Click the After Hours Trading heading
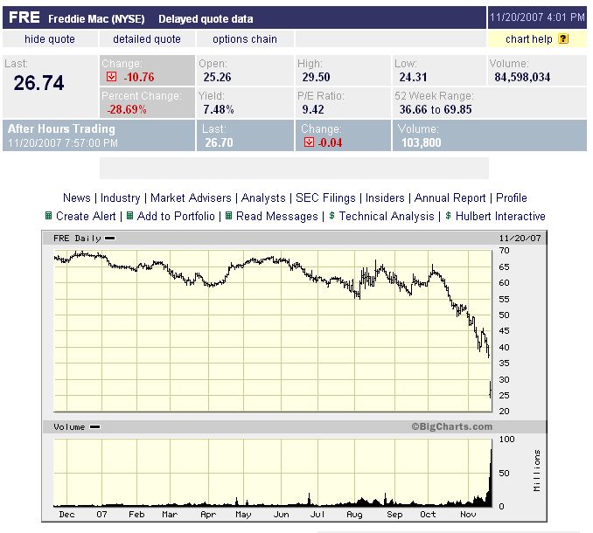Screen dimensions: 593x533 pos(61,128)
